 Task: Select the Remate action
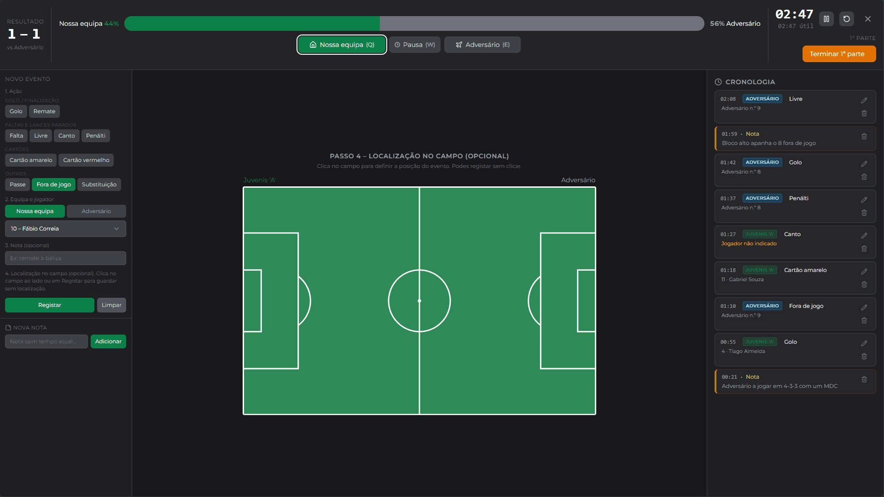click(44, 111)
